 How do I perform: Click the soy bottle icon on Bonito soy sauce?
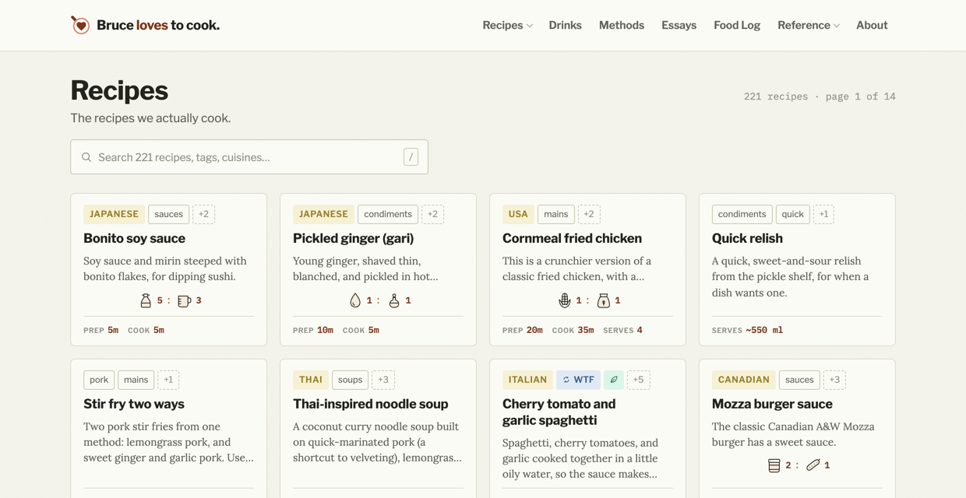tap(146, 300)
